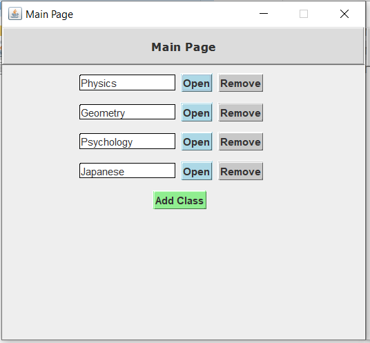Image resolution: width=370 pixels, height=343 pixels.
Task: Click the green Add Class button
Action: pos(179,200)
